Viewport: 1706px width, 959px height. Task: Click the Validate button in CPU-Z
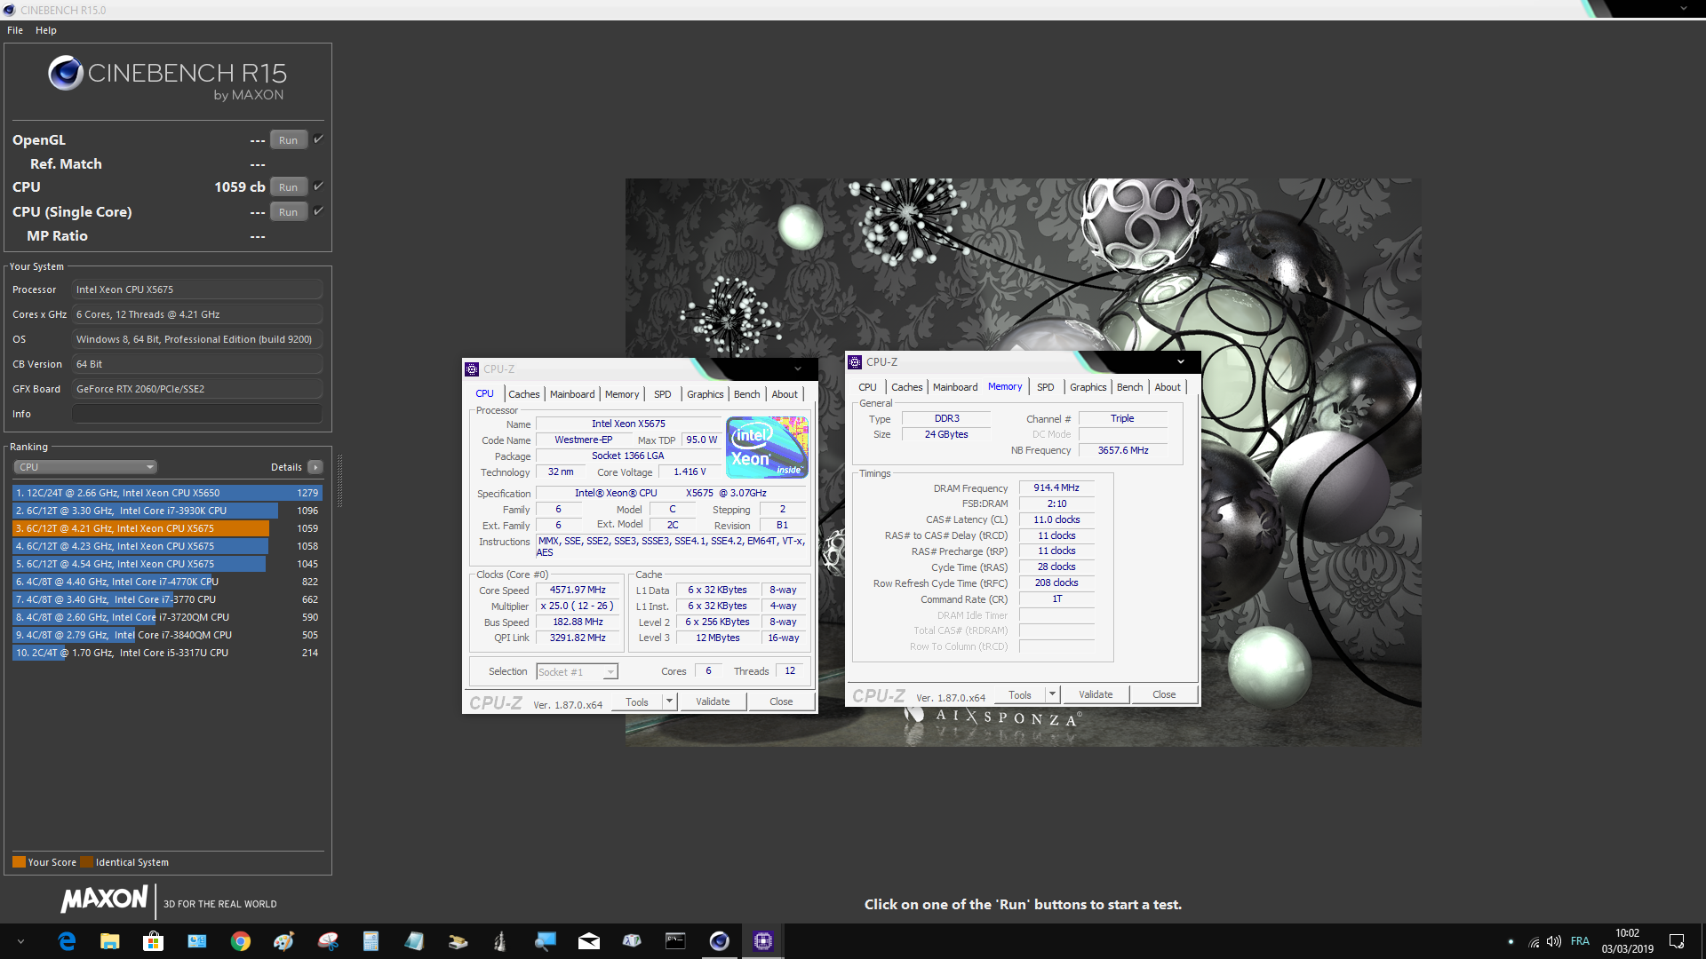click(713, 701)
